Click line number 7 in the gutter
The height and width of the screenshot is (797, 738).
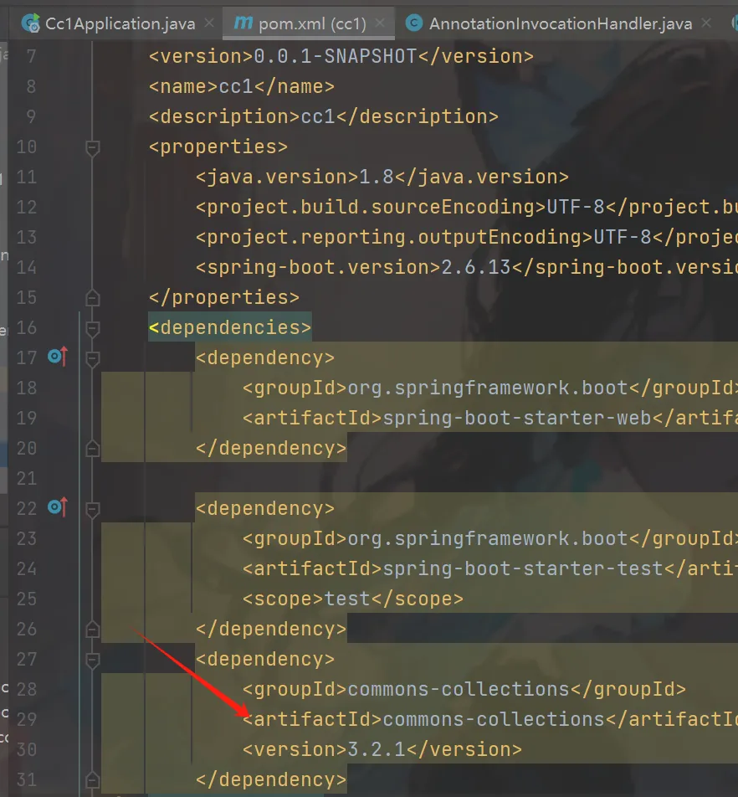(31, 56)
